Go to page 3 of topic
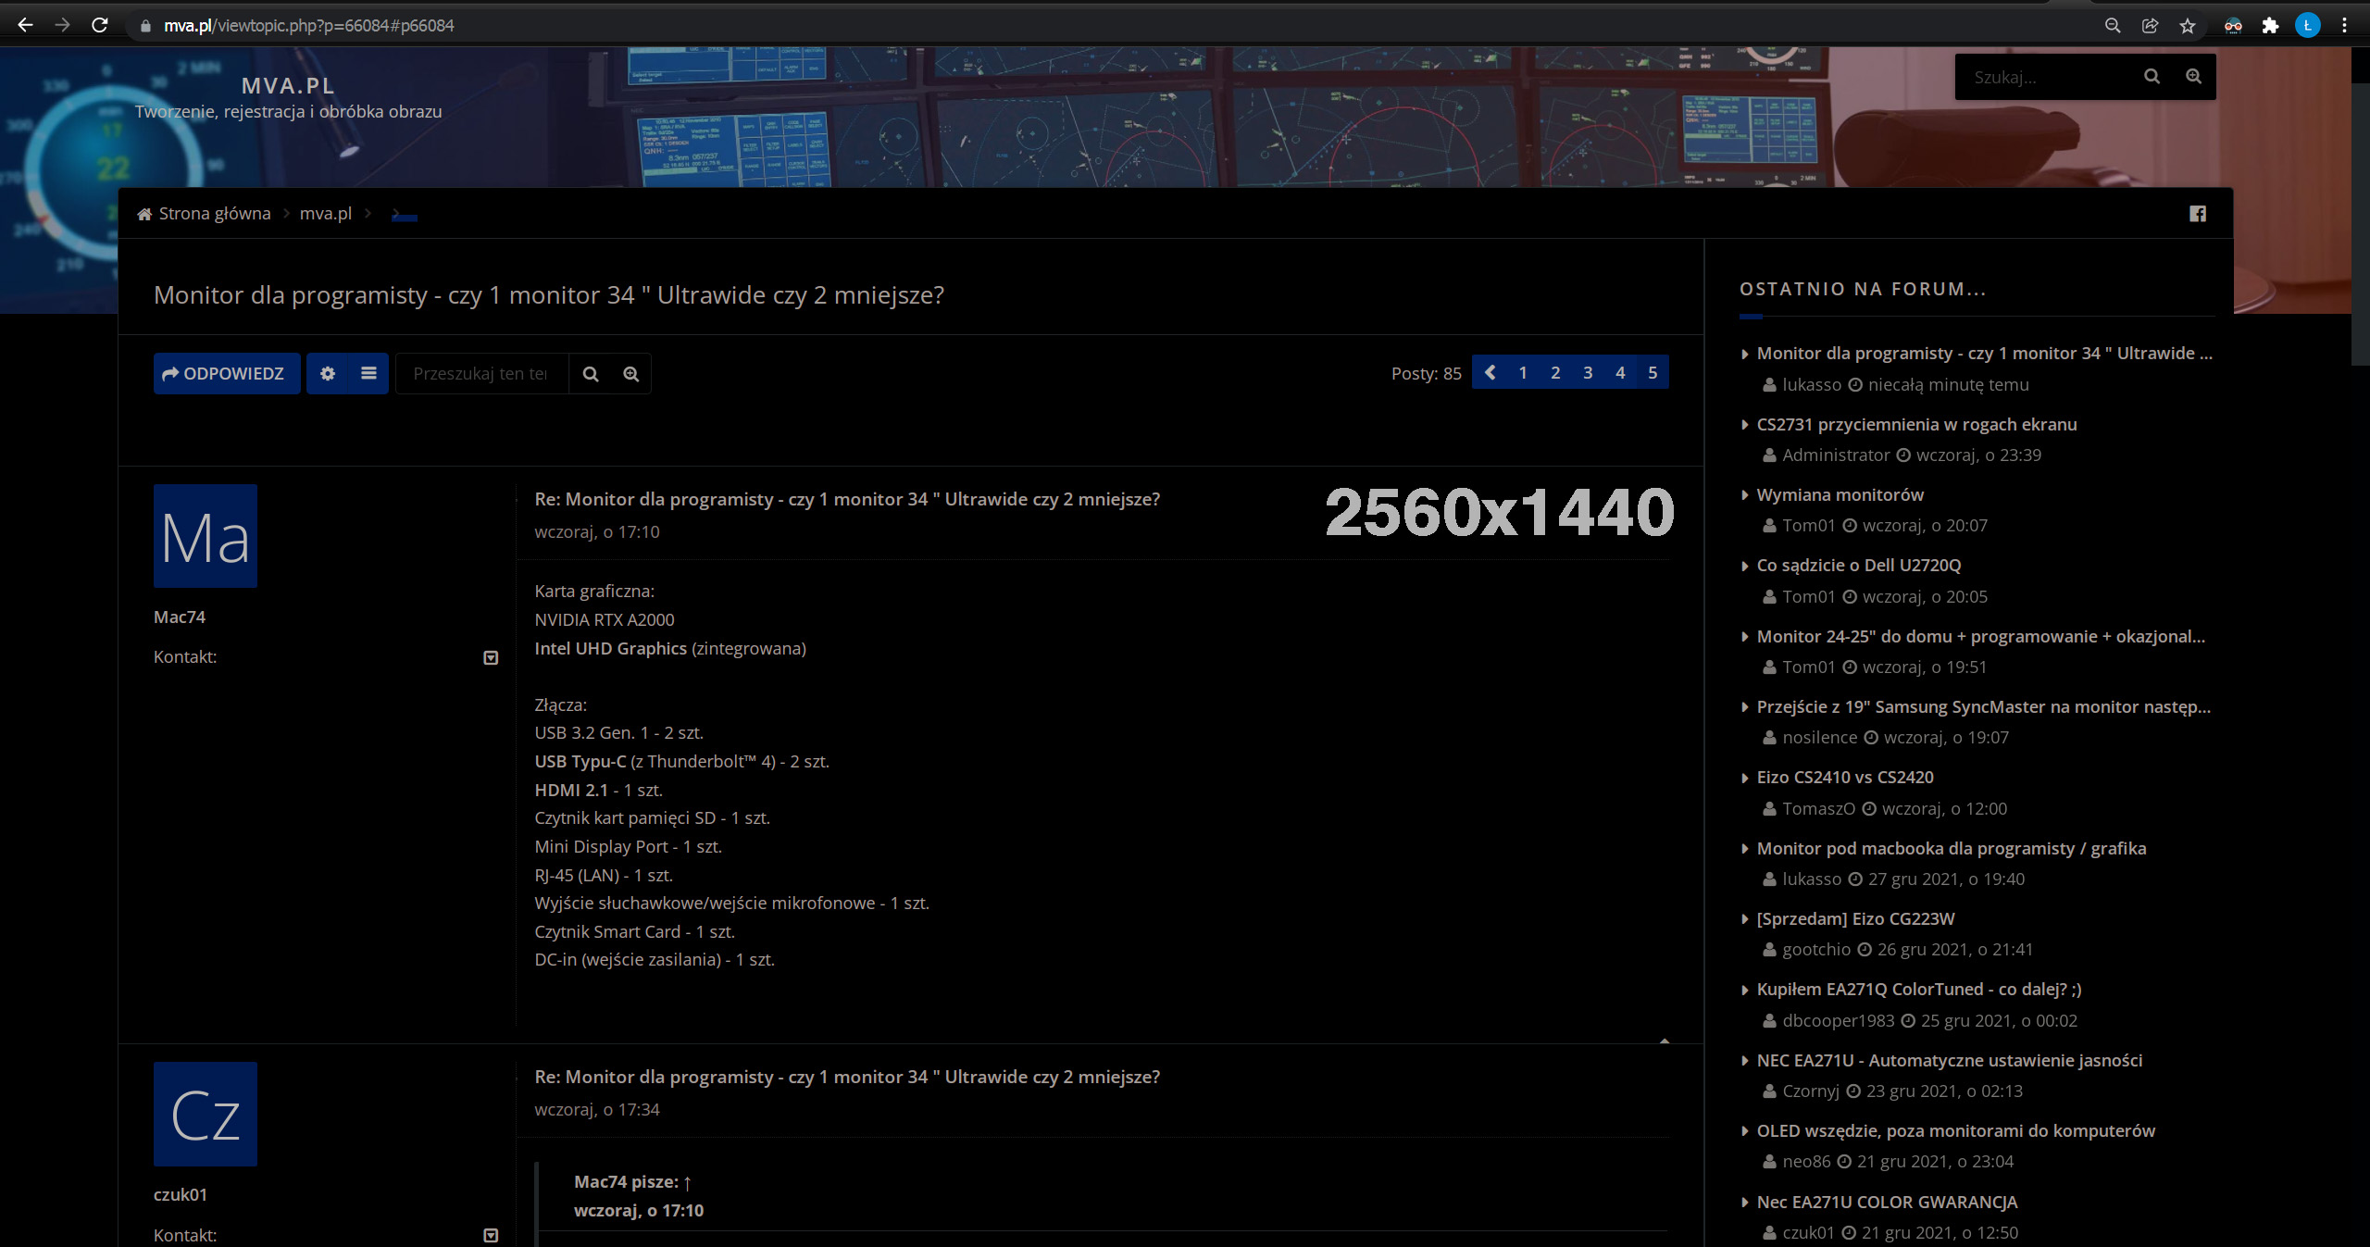The width and height of the screenshot is (2370, 1247). point(1588,372)
